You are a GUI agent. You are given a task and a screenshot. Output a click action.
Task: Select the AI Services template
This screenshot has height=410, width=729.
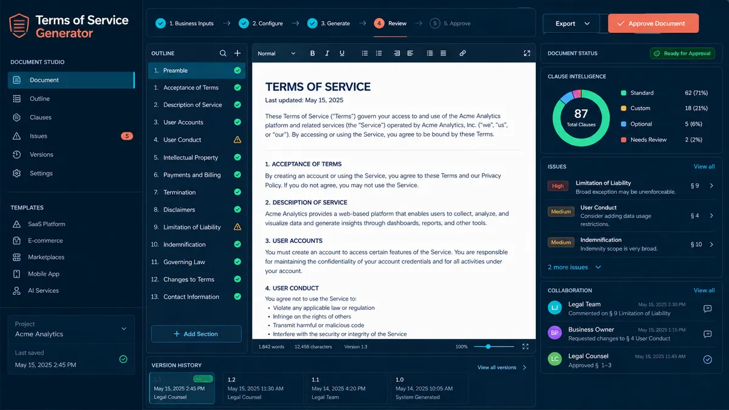[43, 290]
